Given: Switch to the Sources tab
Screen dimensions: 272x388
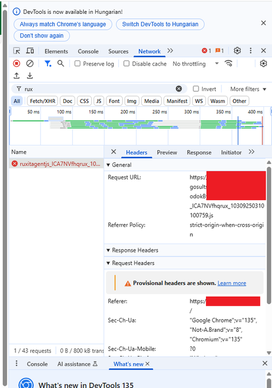Looking at the screenshot, I should (118, 51).
